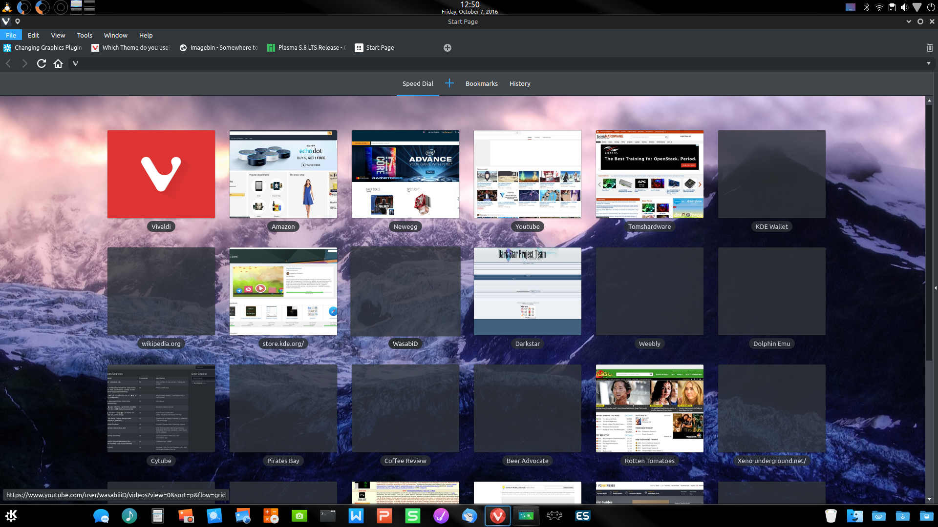Open the WasabiD speed dial
938x527 pixels.
click(x=405, y=291)
